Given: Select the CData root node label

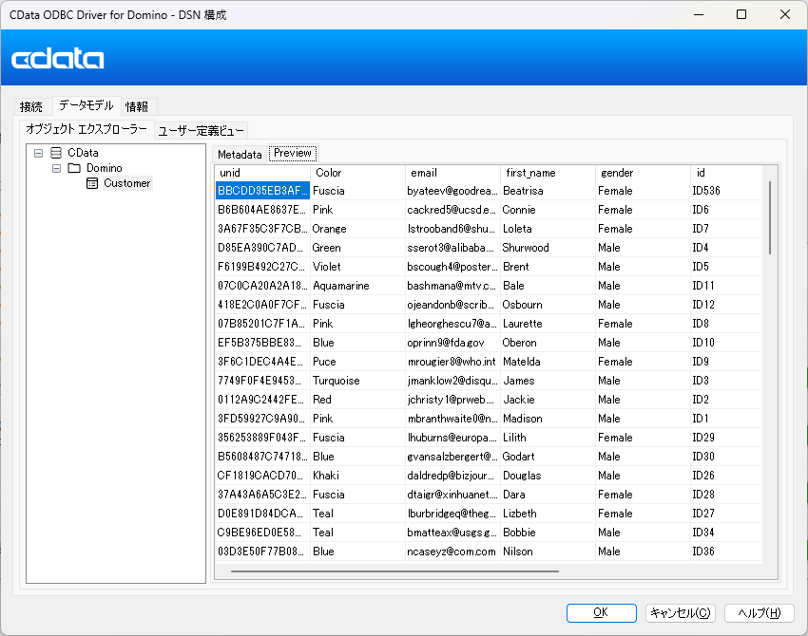Looking at the screenshot, I should 83,153.
